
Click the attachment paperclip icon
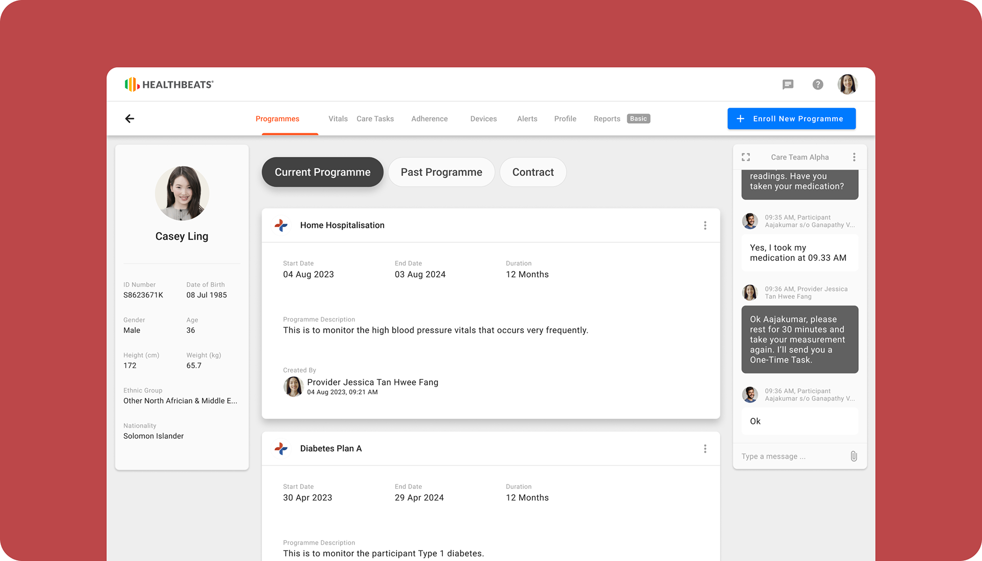point(854,456)
